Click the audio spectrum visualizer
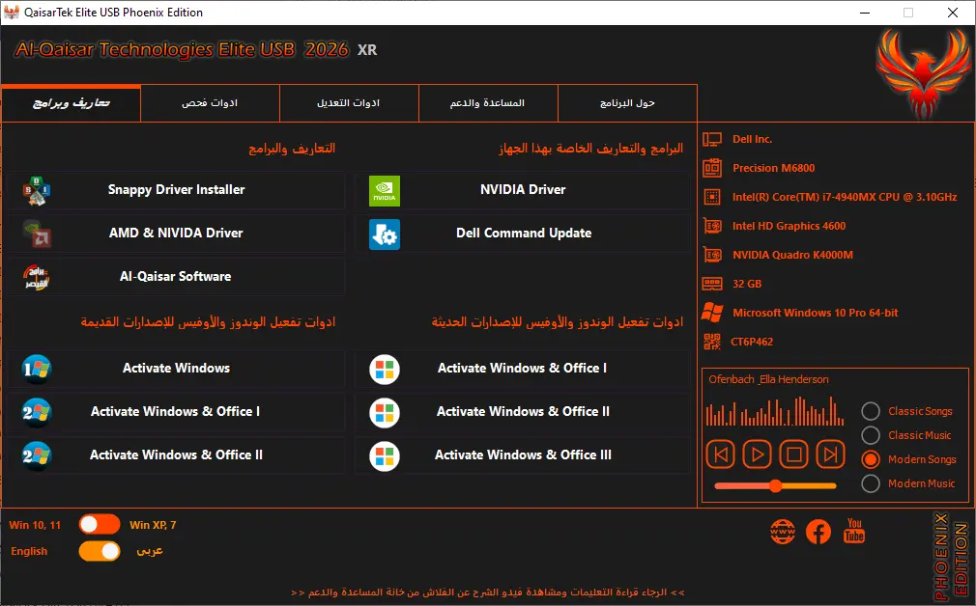The image size is (976, 606). point(775,411)
